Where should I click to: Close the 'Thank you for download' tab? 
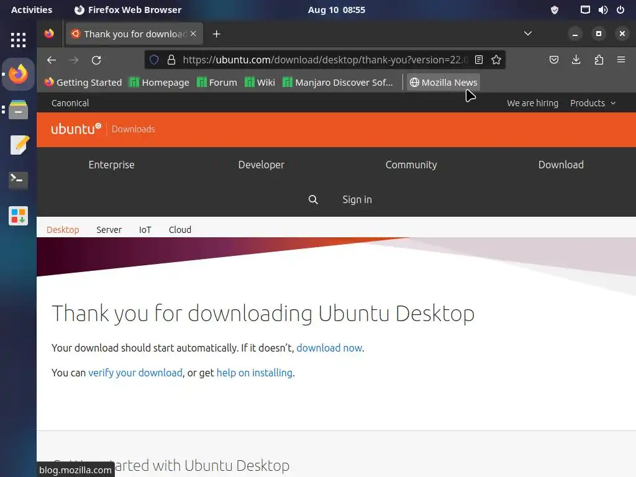tap(194, 34)
